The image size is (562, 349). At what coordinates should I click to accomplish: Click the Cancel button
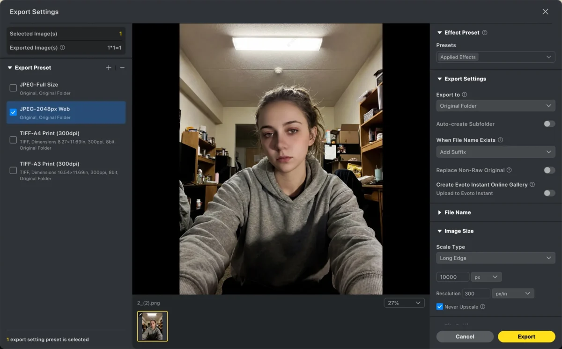pos(465,336)
